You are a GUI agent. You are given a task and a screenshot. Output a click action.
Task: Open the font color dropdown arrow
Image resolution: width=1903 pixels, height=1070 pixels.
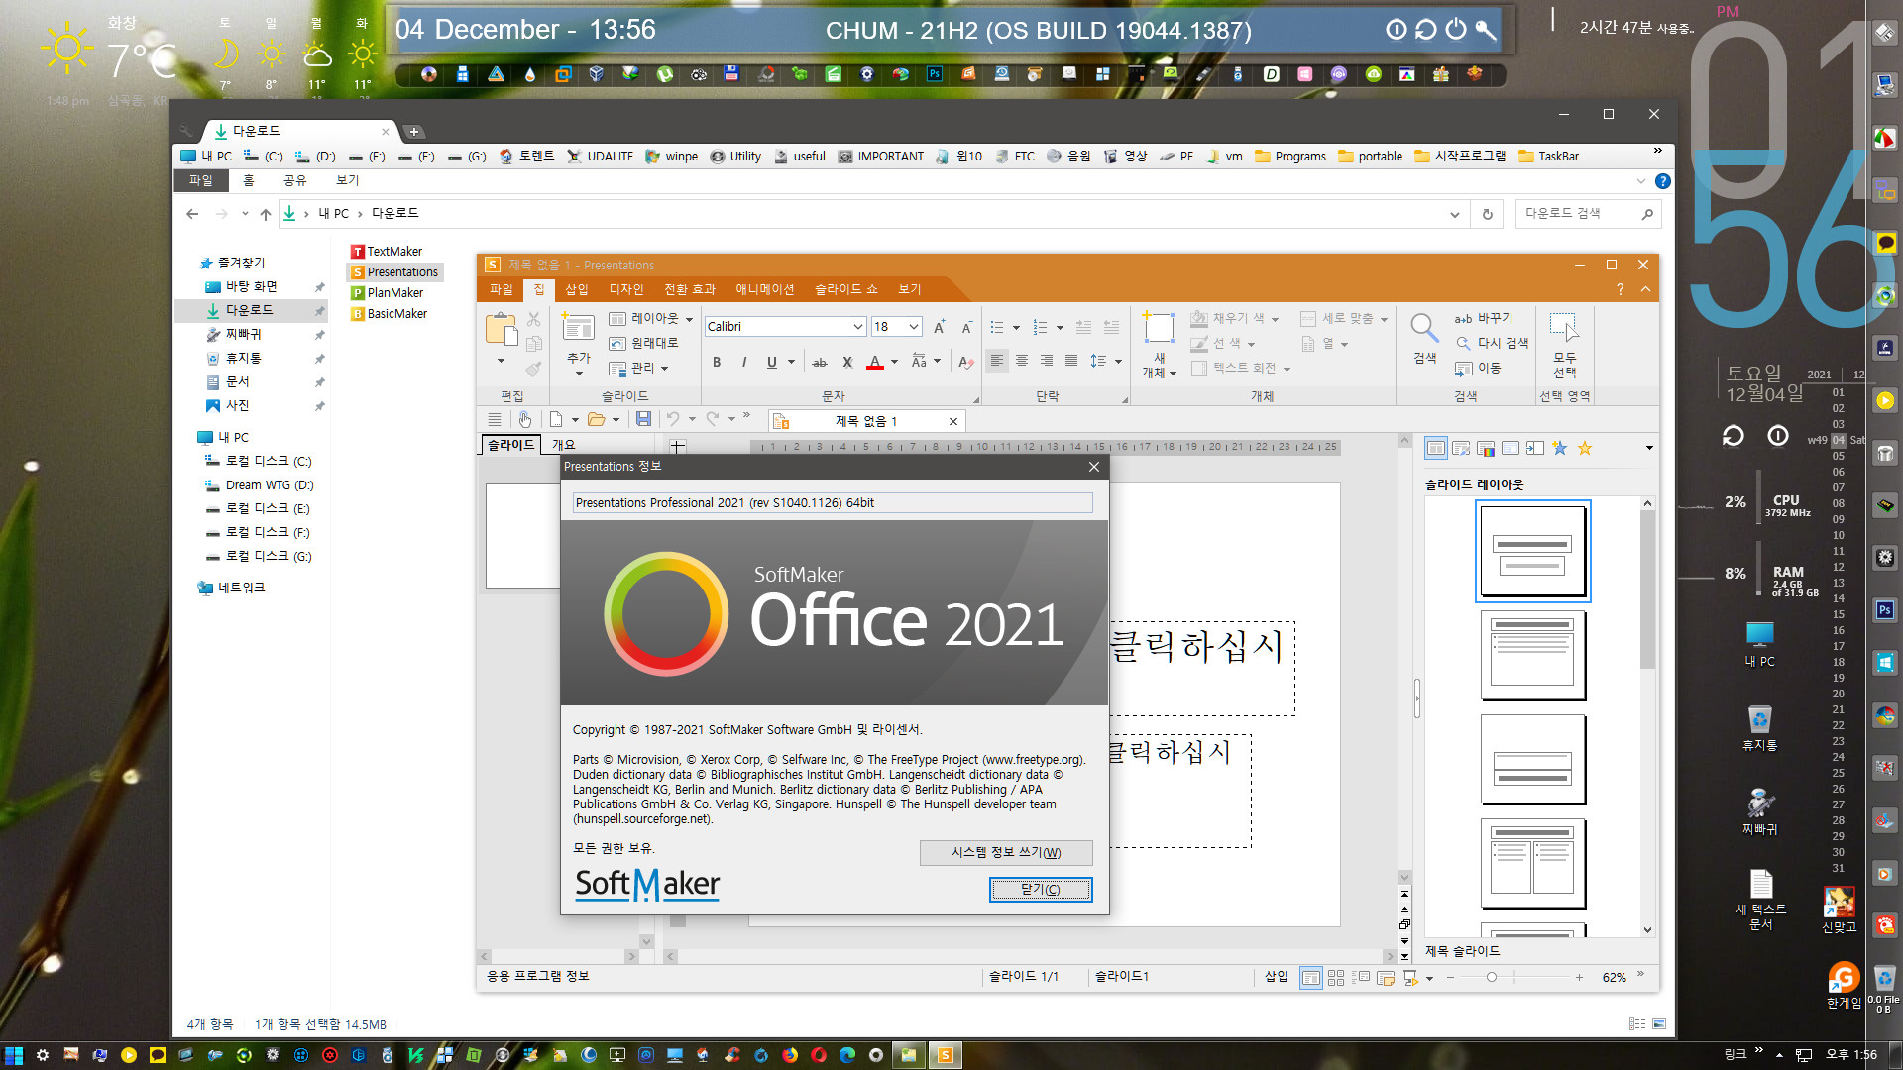[894, 363]
